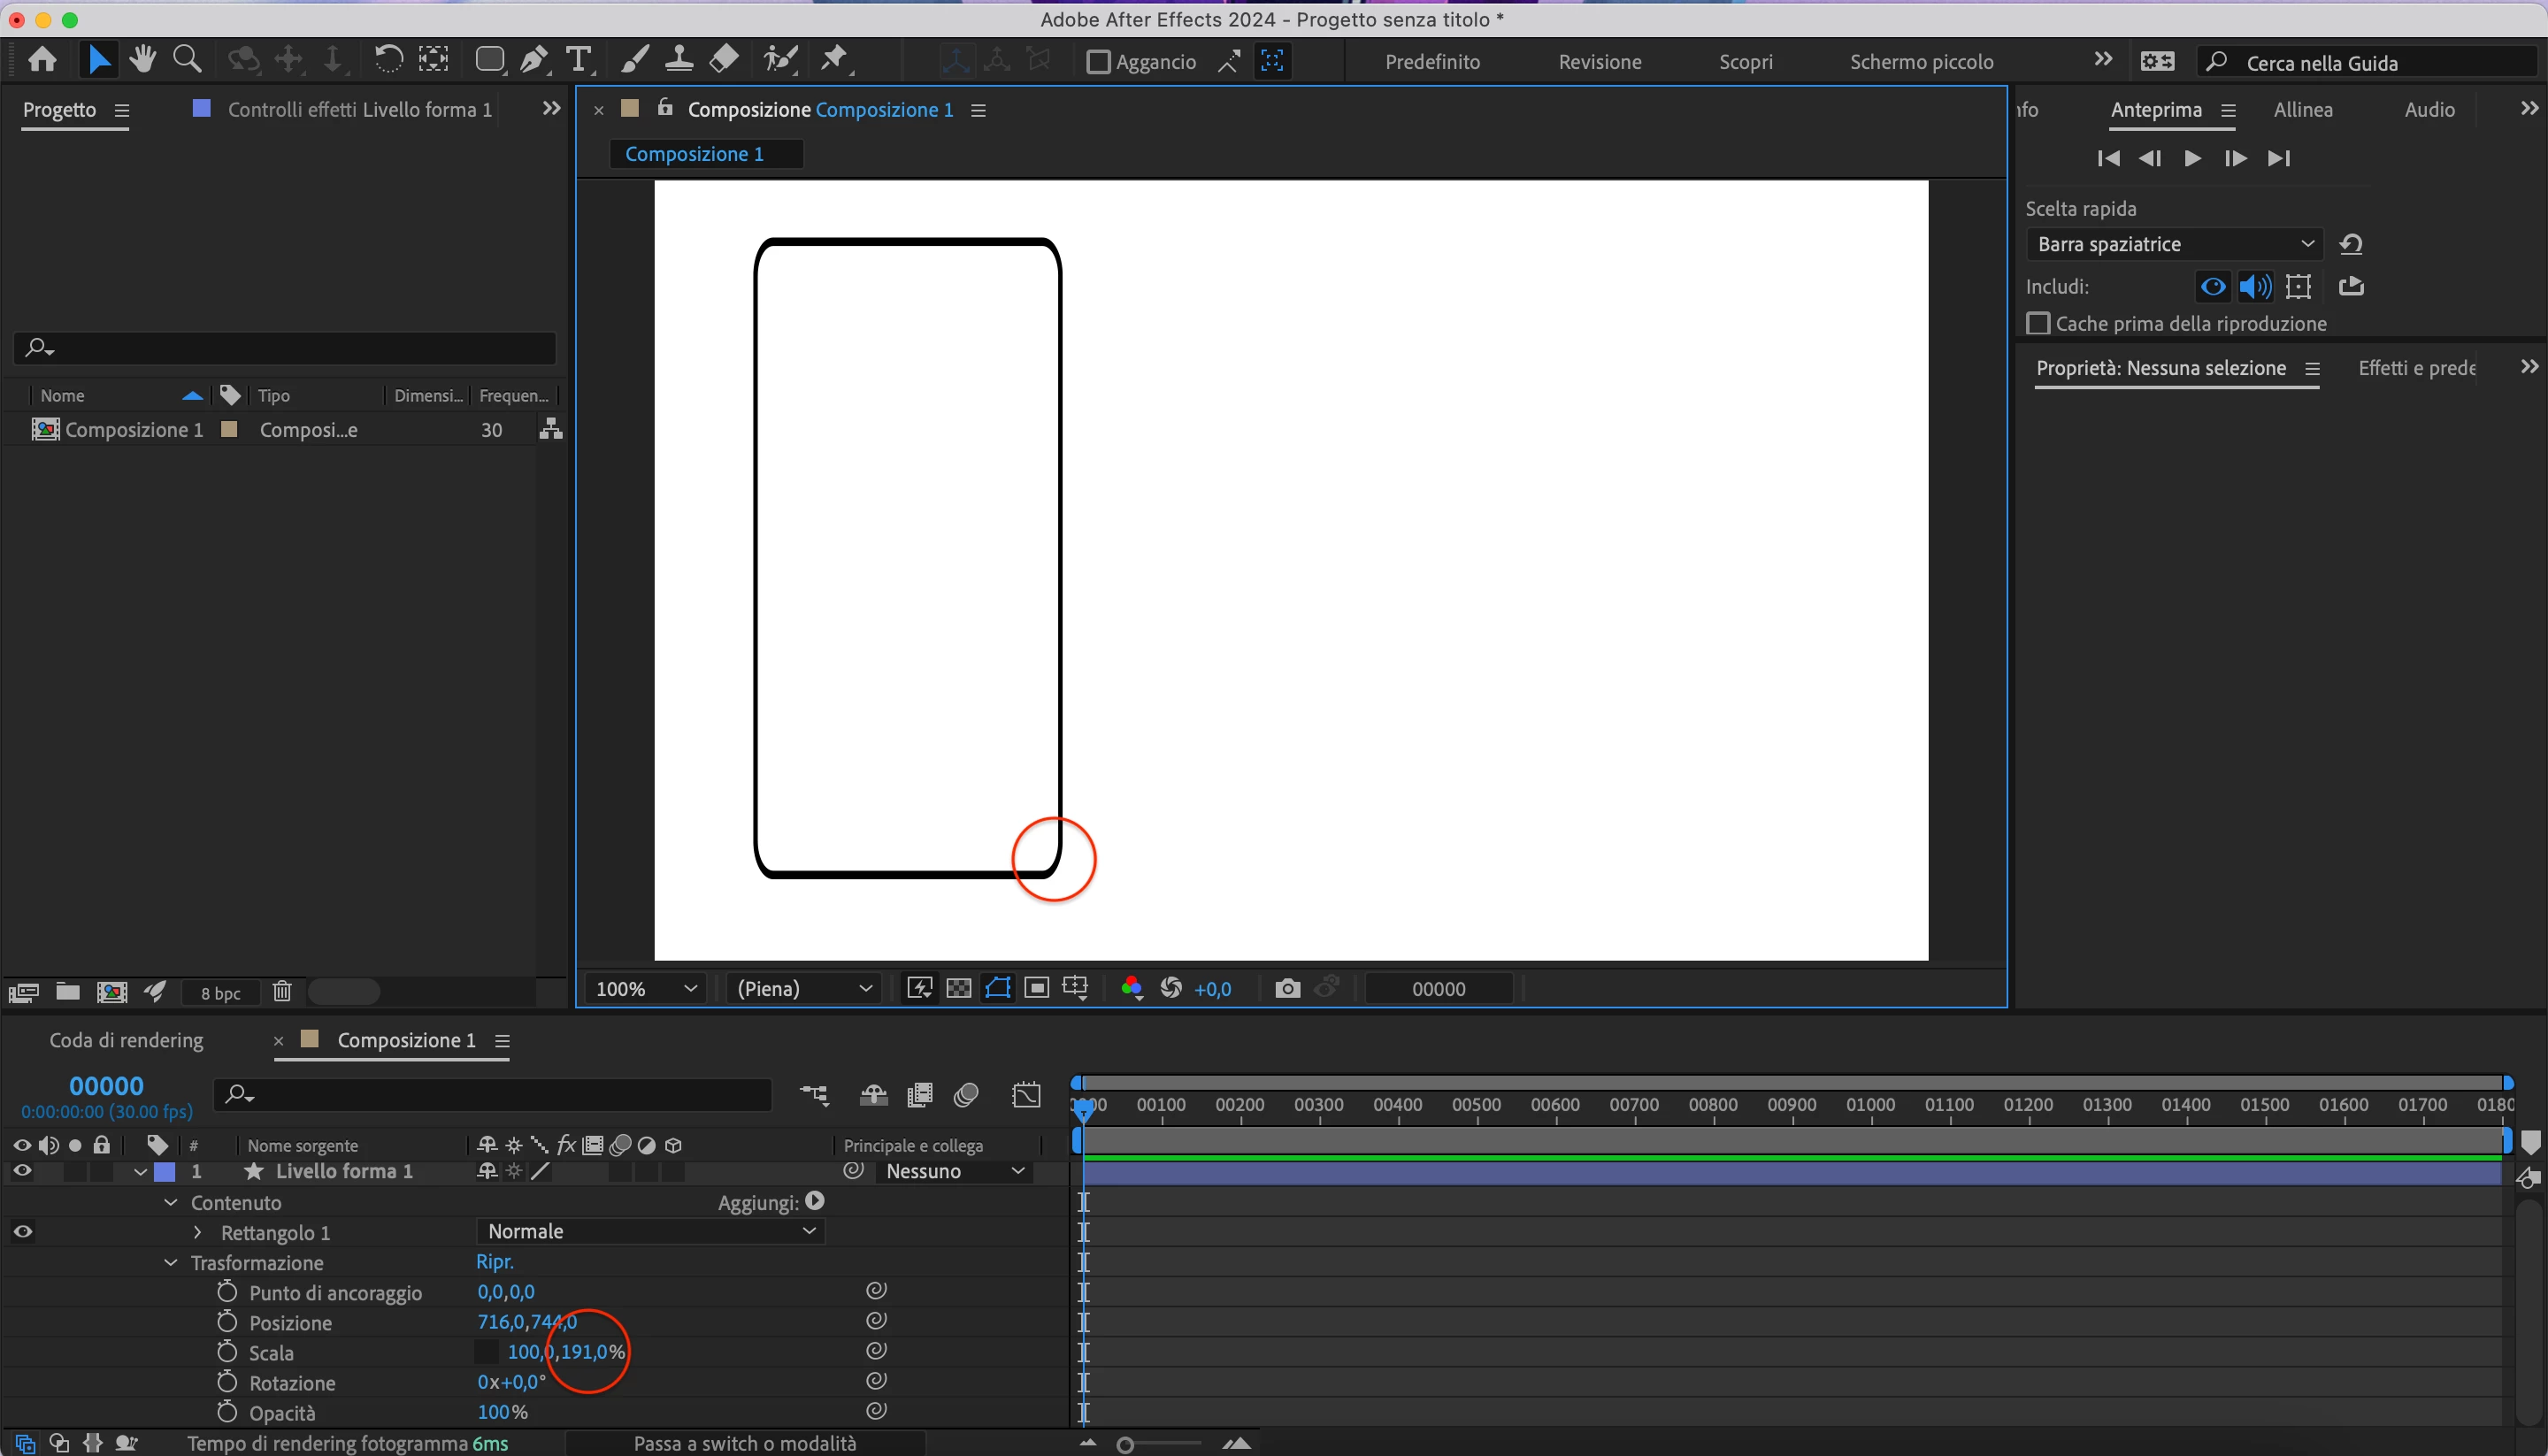Check Cache prima della riproduzione
Viewport: 2548px width, 1456px height.
pyautogui.click(x=2037, y=323)
